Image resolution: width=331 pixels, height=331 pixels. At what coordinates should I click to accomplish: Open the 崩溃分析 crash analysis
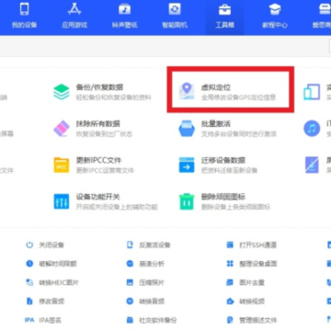pyautogui.click(x=145, y=263)
